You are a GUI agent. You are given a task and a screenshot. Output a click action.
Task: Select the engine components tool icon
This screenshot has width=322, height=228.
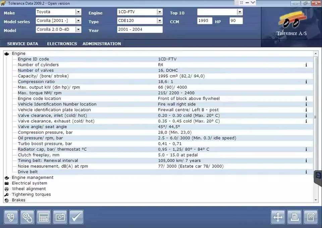pyautogui.click(x=10, y=217)
